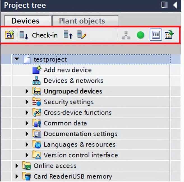Collapse the Project tree panel arrow
This screenshot has width=184, height=182.
(175, 5)
